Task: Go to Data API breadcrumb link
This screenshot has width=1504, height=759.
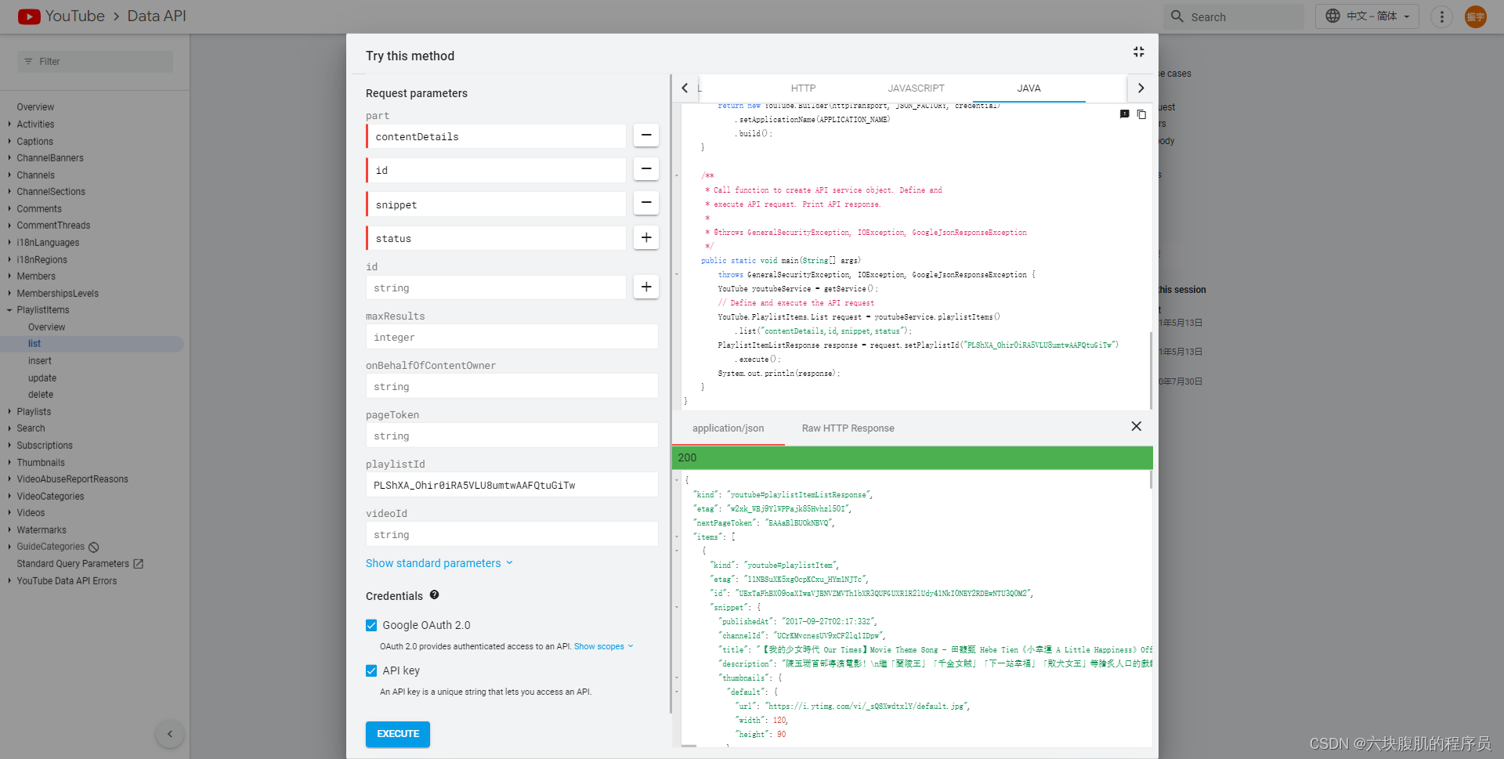Action: (x=157, y=16)
